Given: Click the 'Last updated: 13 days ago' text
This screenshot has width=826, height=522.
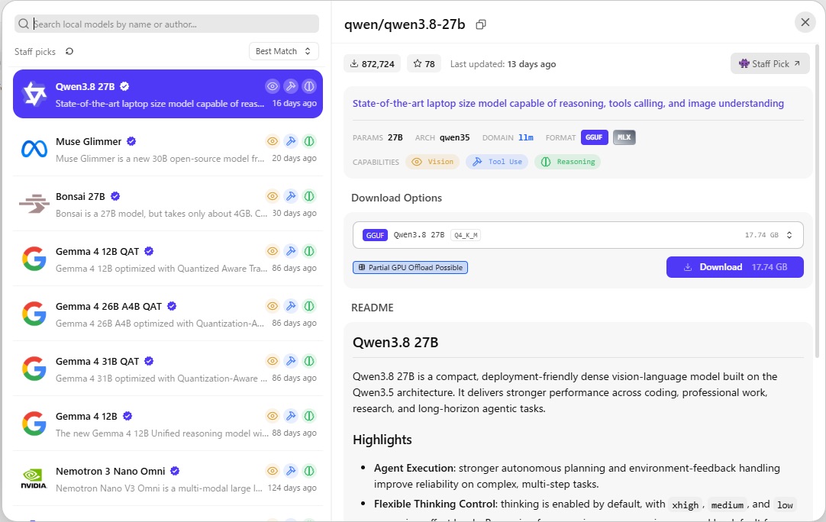Looking at the screenshot, I should click(503, 64).
